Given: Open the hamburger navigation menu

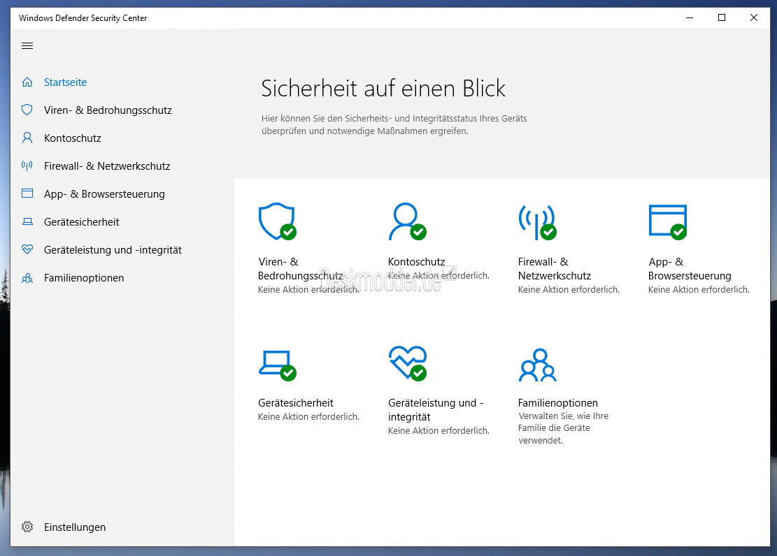Looking at the screenshot, I should (x=27, y=46).
